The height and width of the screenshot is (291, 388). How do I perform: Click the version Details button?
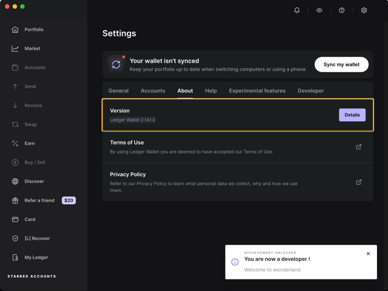tap(352, 115)
